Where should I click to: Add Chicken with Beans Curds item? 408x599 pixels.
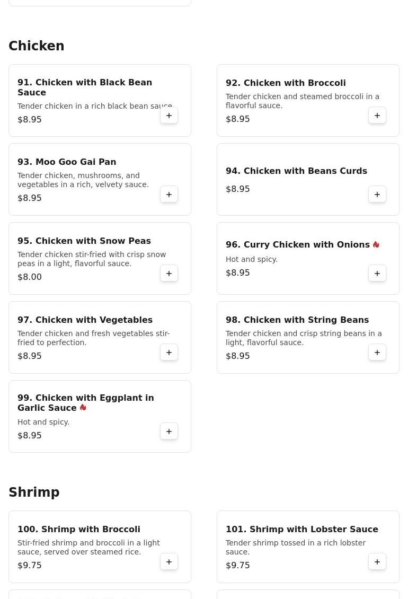377,195
